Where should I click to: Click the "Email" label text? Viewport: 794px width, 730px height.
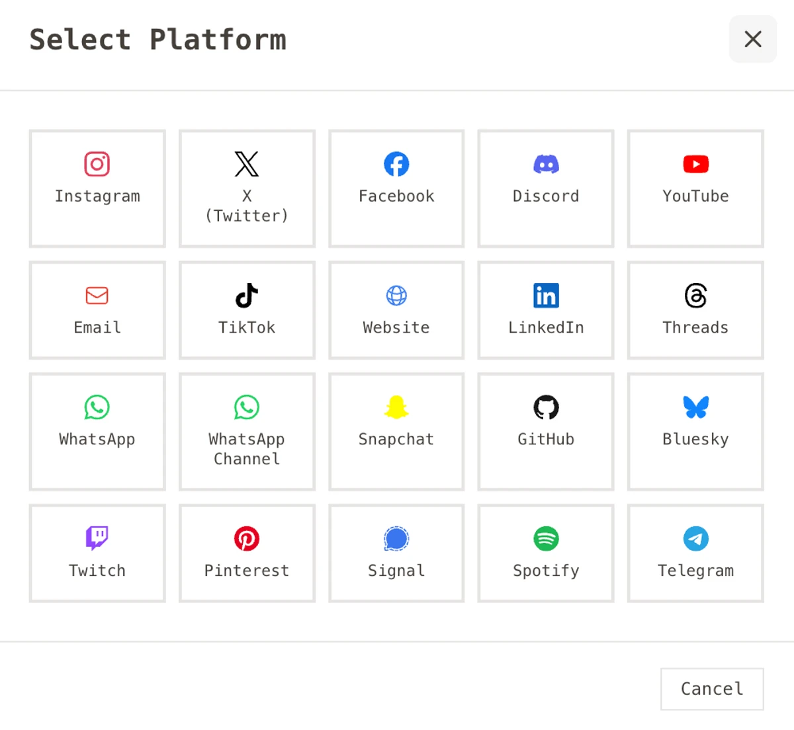point(97,328)
